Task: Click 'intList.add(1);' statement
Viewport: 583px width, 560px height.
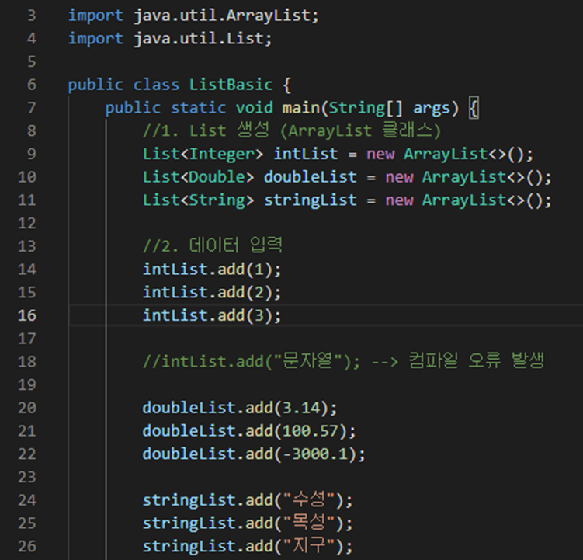Action: [212, 270]
